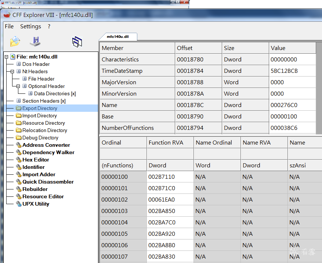322x263 pixels.
Task: Open the Dependency Walker tool
Action: tap(48, 153)
